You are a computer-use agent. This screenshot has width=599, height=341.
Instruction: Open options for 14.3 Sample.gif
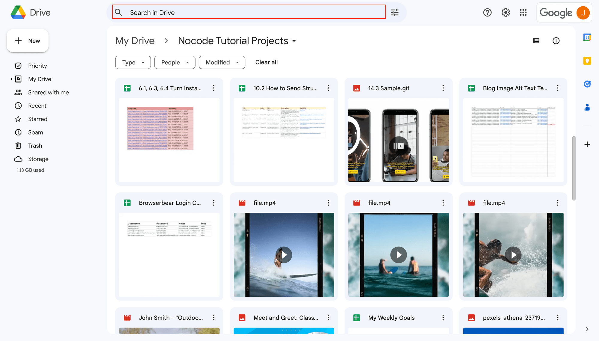point(443,88)
